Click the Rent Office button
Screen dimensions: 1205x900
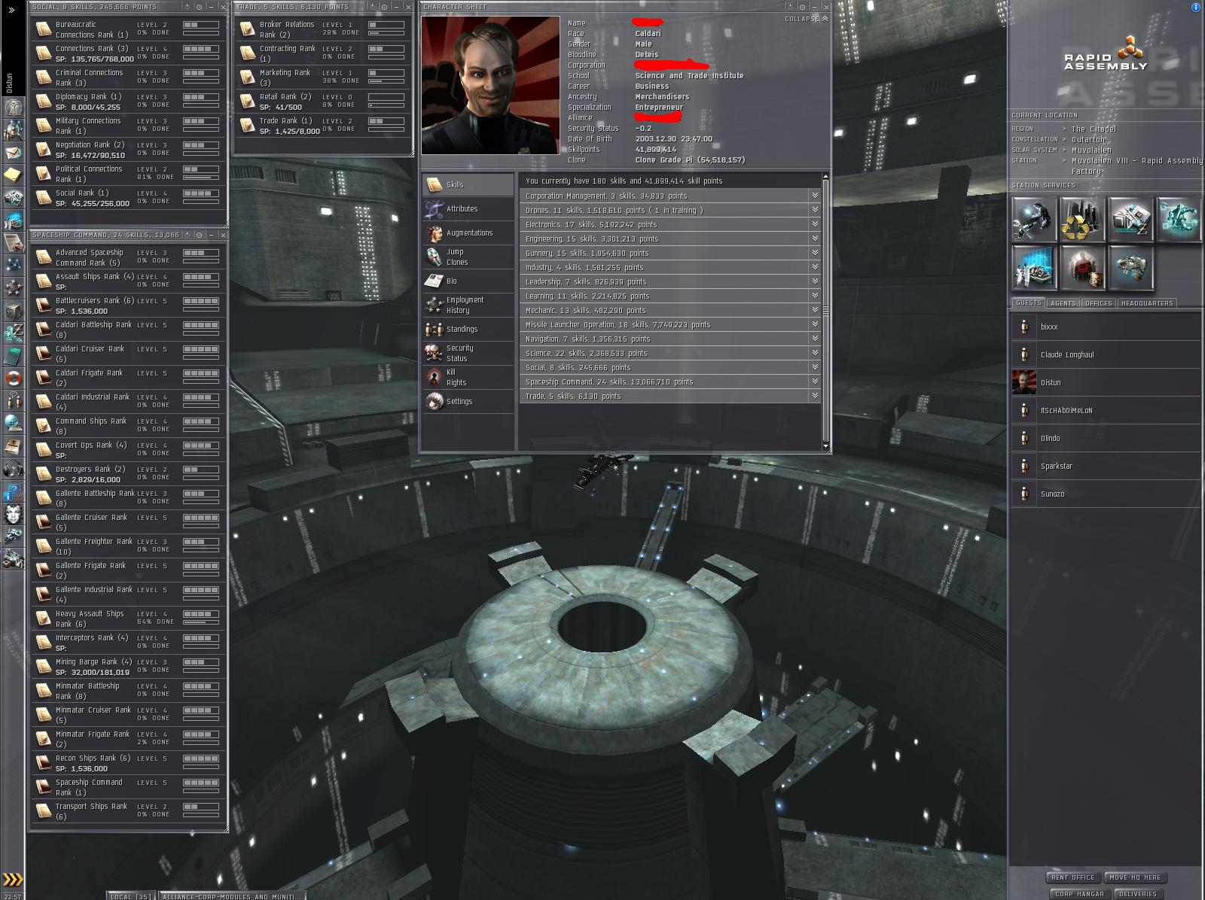point(1073,877)
